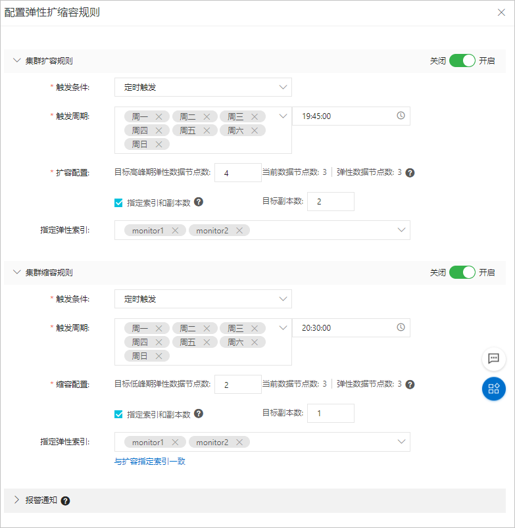The width and height of the screenshot is (515, 528).
Task: Click the 与扩容指定索引一致 link
Action: [150, 462]
